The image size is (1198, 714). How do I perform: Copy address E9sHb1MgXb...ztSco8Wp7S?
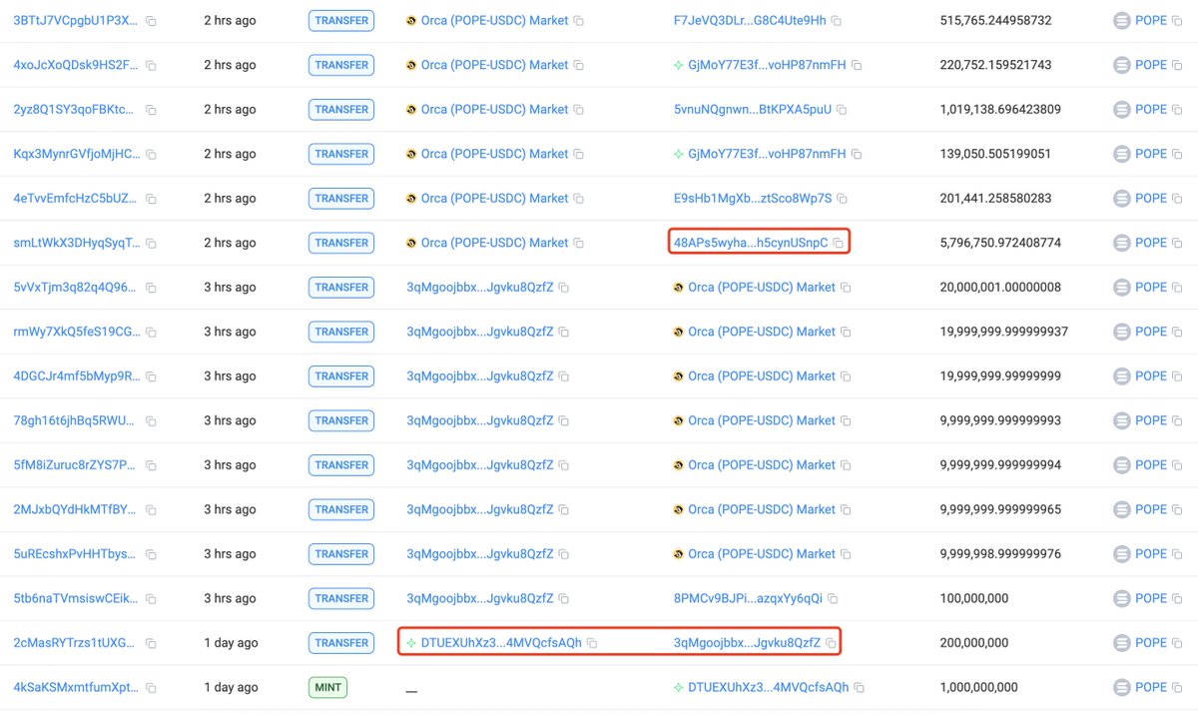842,199
